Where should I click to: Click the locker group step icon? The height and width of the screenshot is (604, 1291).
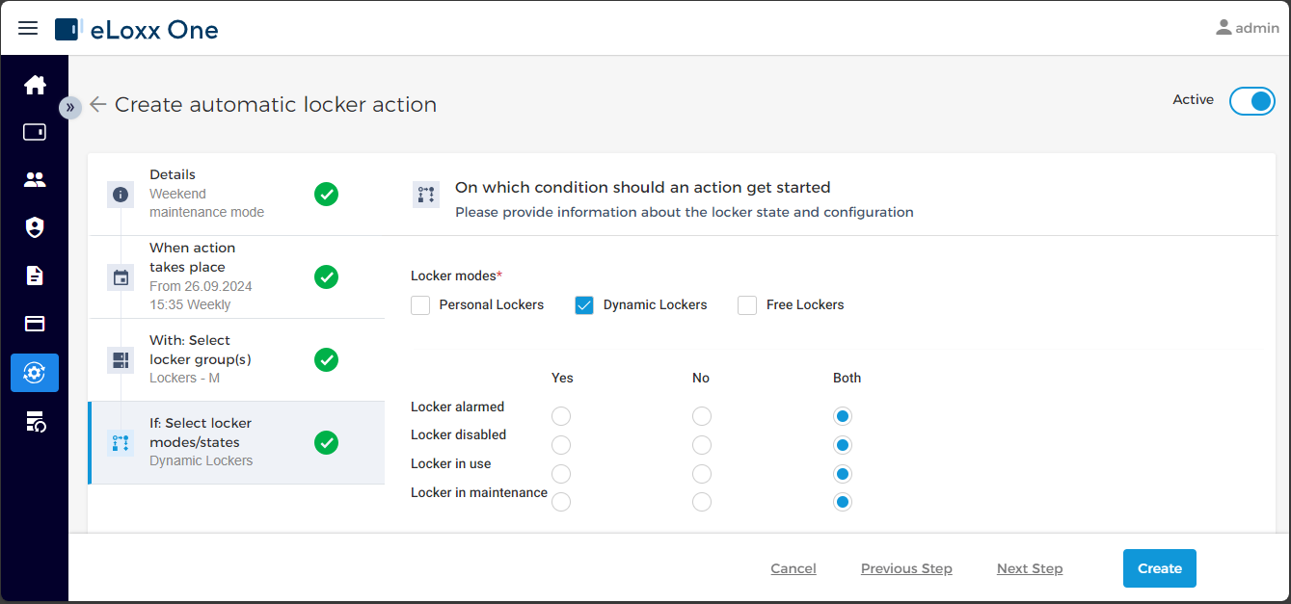tap(121, 360)
